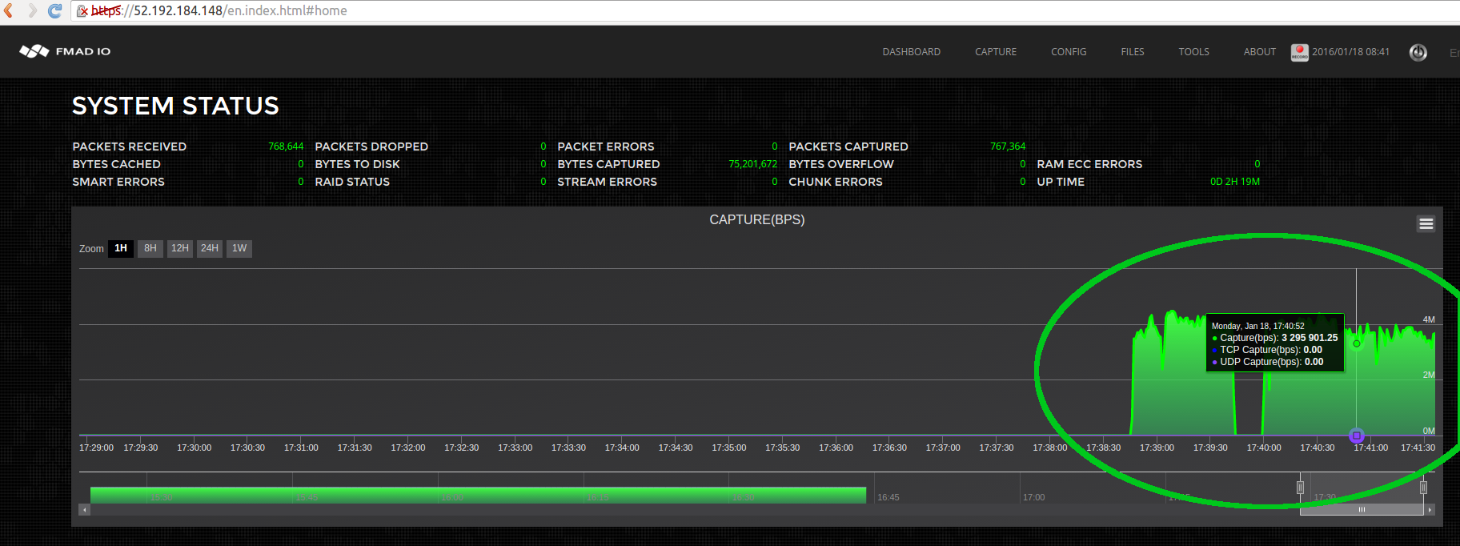This screenshot has width=1460, height=546.
Task: Click the green Capture(bps) point marker on the chart line
Action: pyautogui.click(x=1356, y=343)
